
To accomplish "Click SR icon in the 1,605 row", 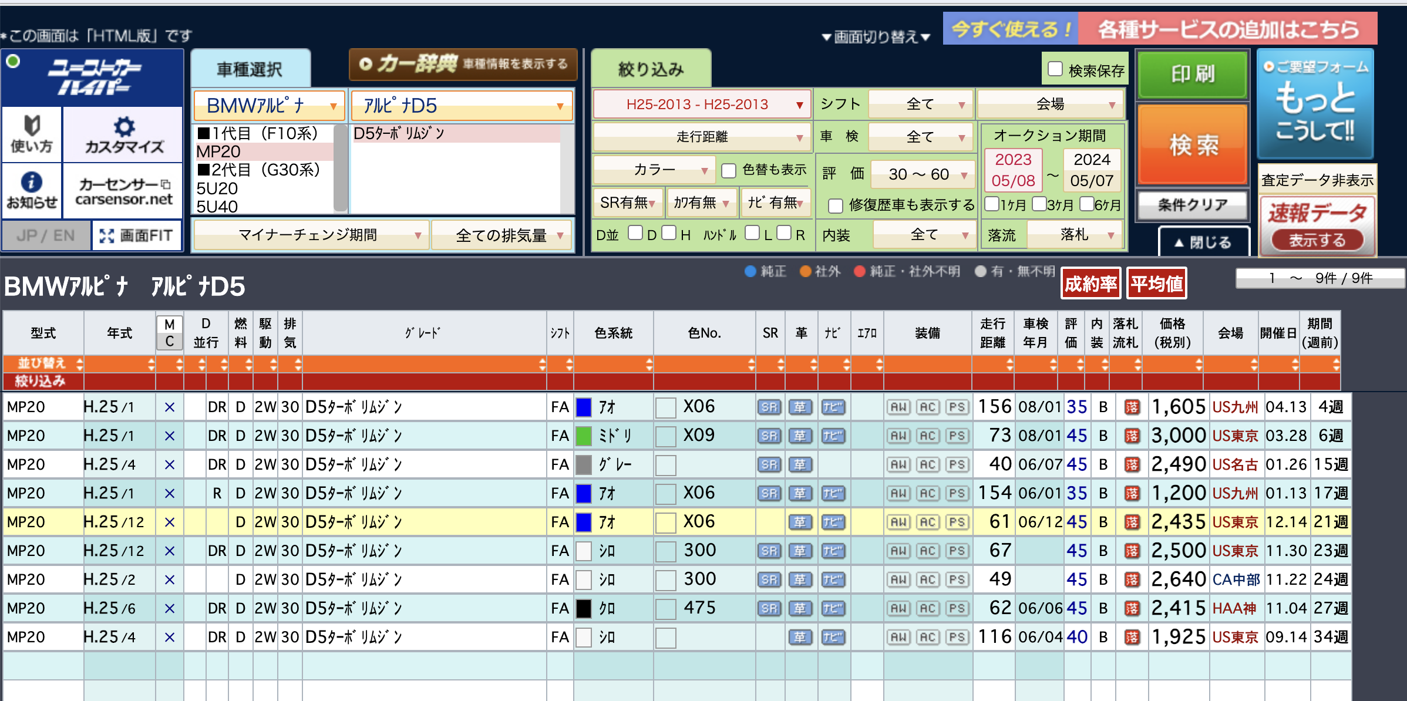I will click(x=769, y=407).
